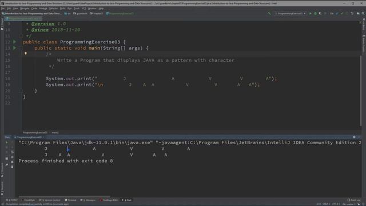
Task: Select the ProgrammingExercise03 tab in Run panel
Action: (29, 137)
